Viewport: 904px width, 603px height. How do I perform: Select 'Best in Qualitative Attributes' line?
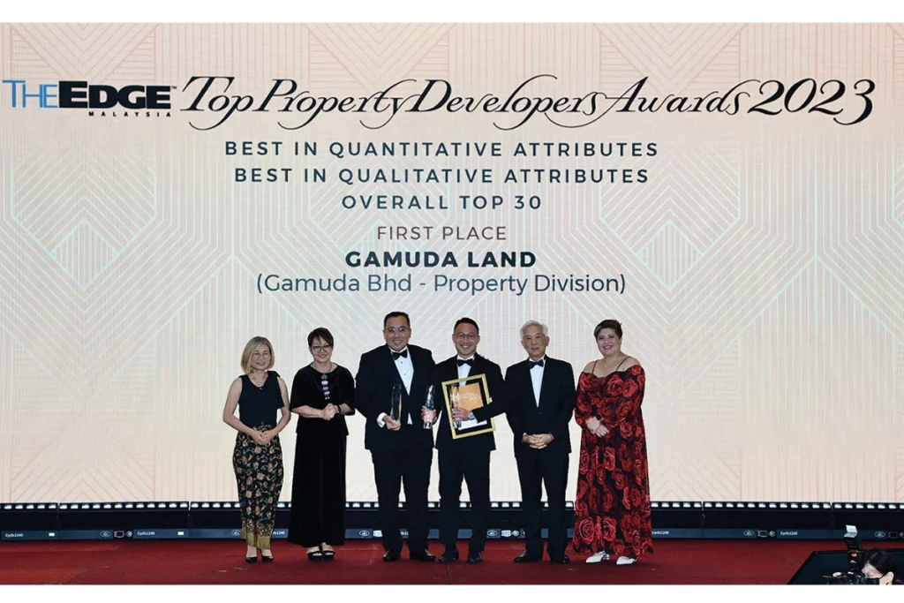[x=441, y=176]
